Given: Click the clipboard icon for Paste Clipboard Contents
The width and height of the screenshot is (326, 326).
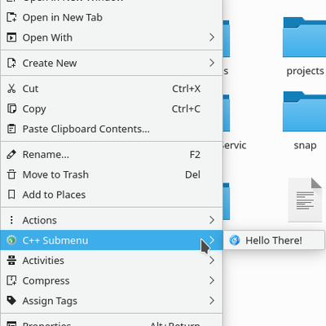Looking at the screenshot, I should pos(11,129).
